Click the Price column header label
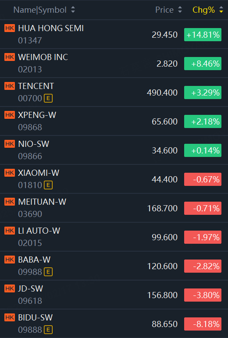This screenshot has width=228, height=338. pos(164,10)
